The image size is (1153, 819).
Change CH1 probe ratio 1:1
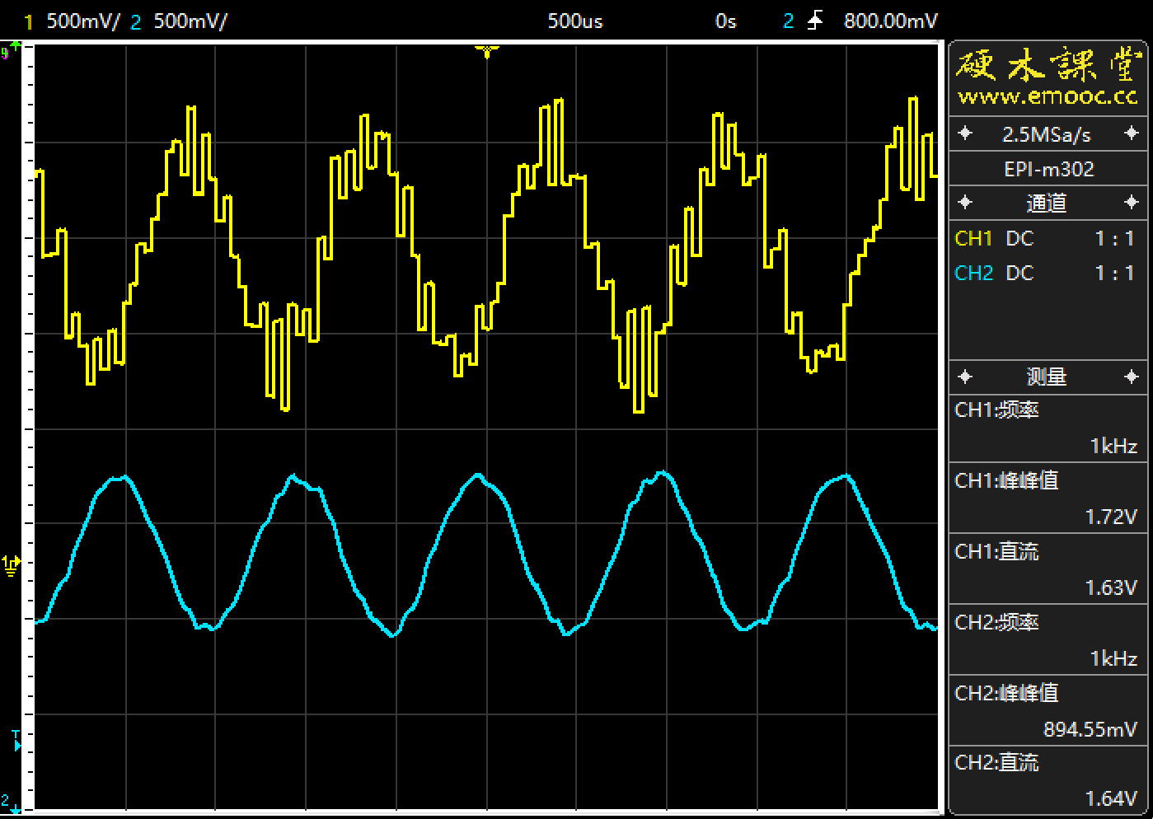(1113, 239)
